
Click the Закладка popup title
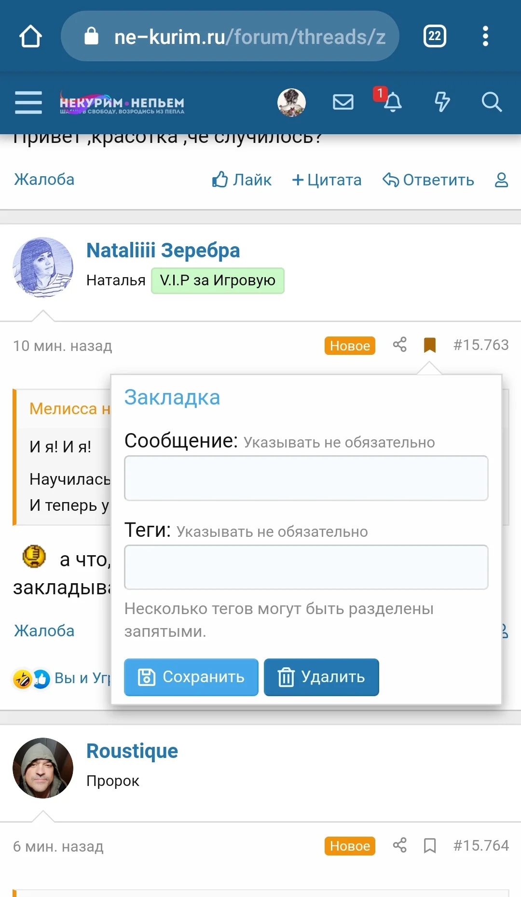pyautogui.click(x=172, y=397)
